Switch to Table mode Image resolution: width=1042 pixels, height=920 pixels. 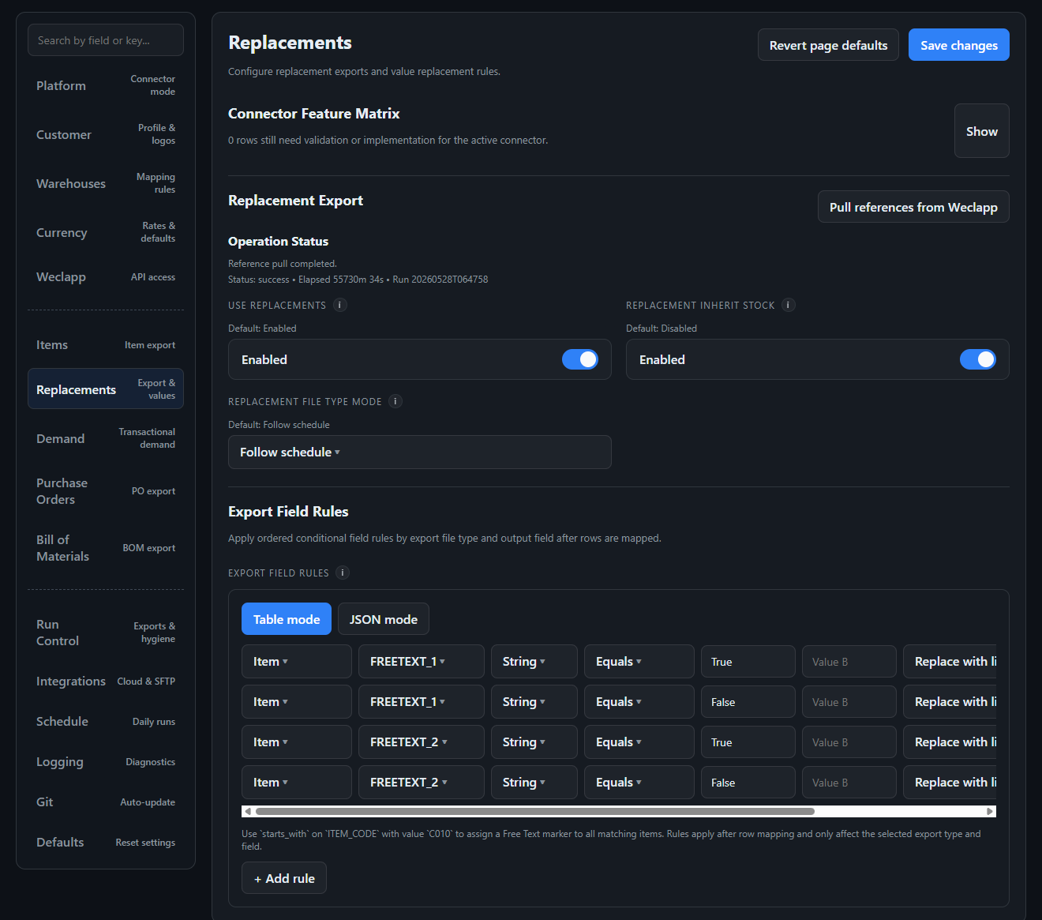pos(287,619)
